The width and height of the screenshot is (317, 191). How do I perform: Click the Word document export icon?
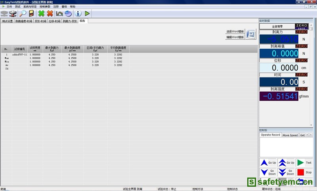click(x=251, y=34)
